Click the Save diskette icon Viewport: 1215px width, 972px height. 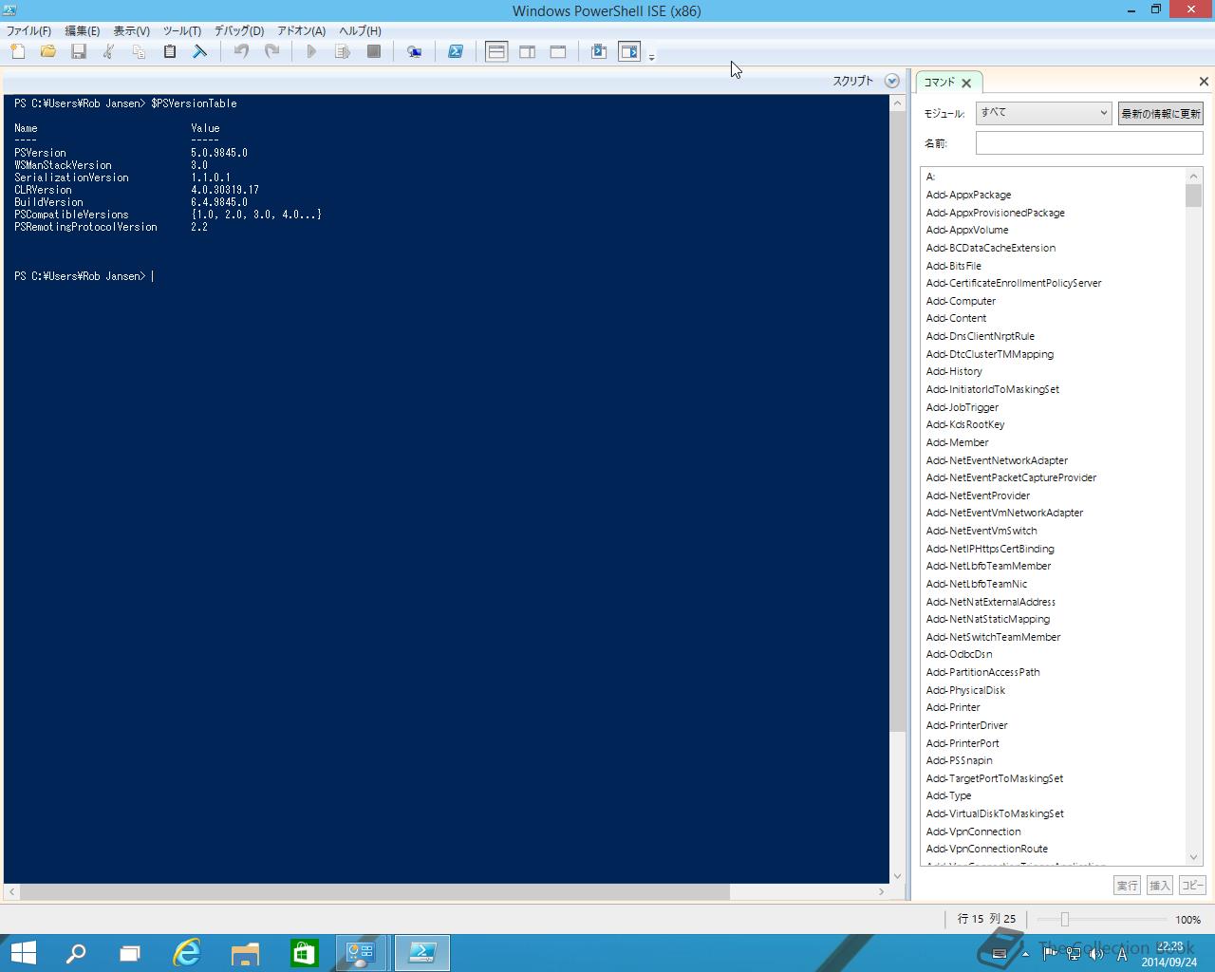pos(79,51)
